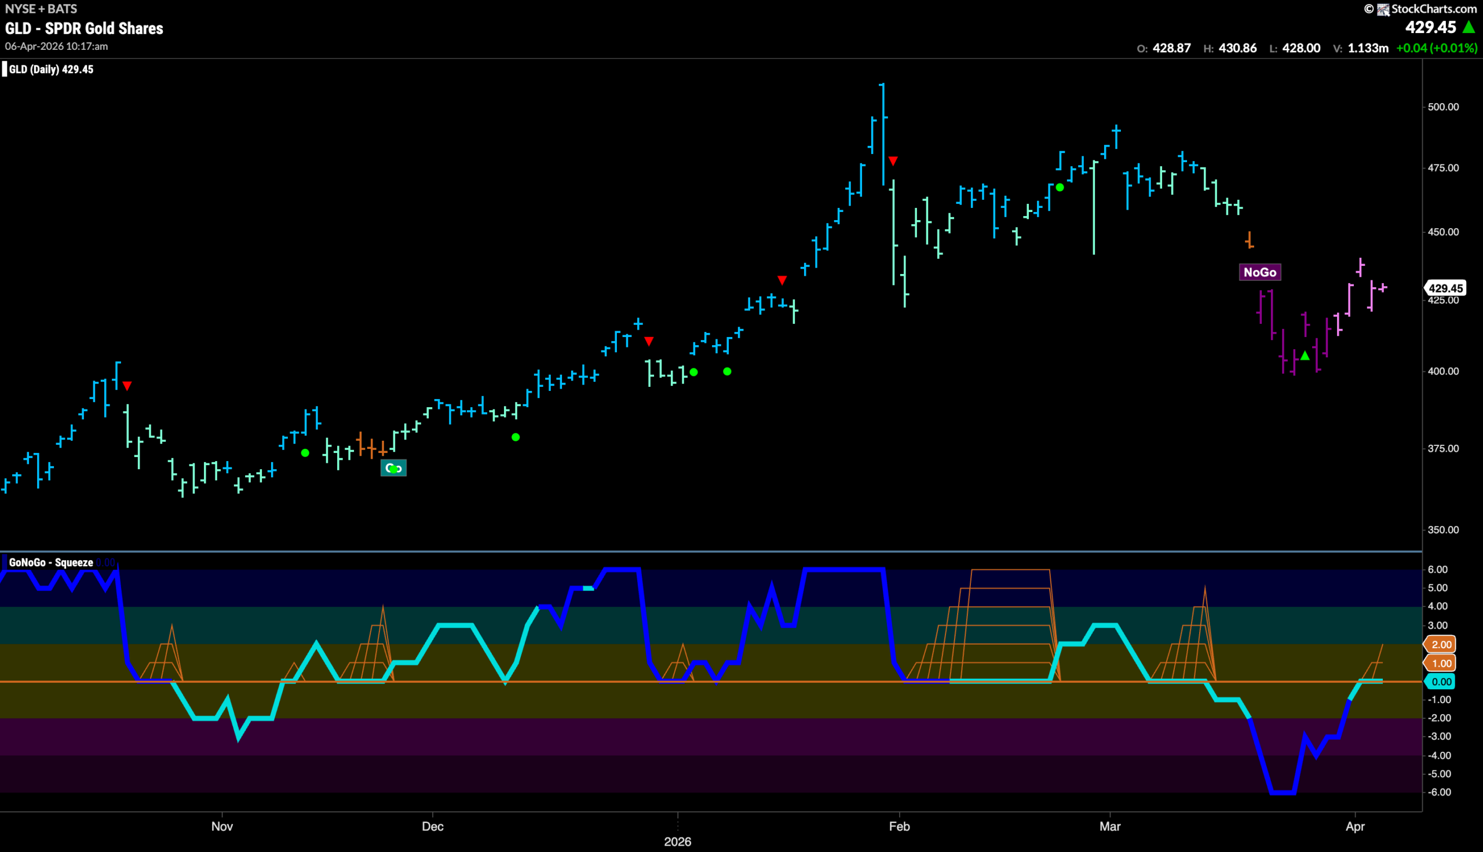The height and width of the screenshot is (852, 1483).
Task: Click the 2026 year label on time axis
Action: click(677, 842)
